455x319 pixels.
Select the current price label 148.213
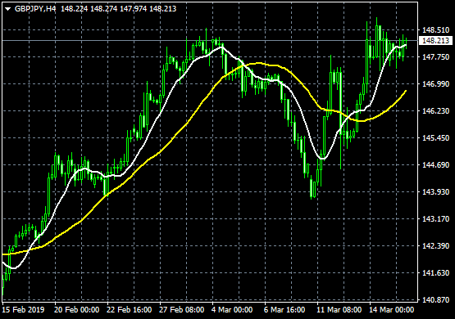436,41
